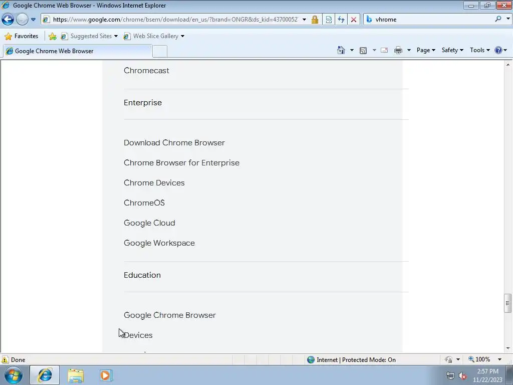Click the IE logo in the title bar
Viewport: 513px width, 385px height.
(x=6, y=5)
